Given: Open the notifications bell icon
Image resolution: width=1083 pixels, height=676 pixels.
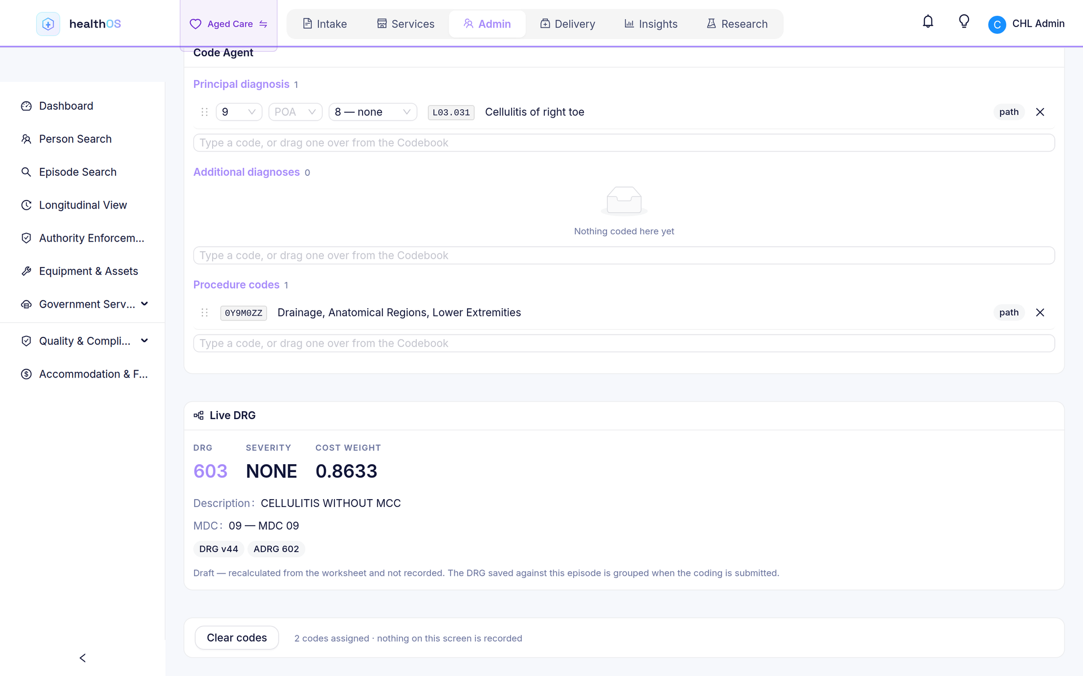Looking at the screenshot, I should (x=928, y=22).
